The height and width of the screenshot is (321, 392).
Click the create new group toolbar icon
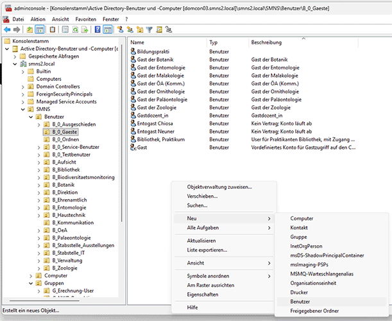coord(130,30)
